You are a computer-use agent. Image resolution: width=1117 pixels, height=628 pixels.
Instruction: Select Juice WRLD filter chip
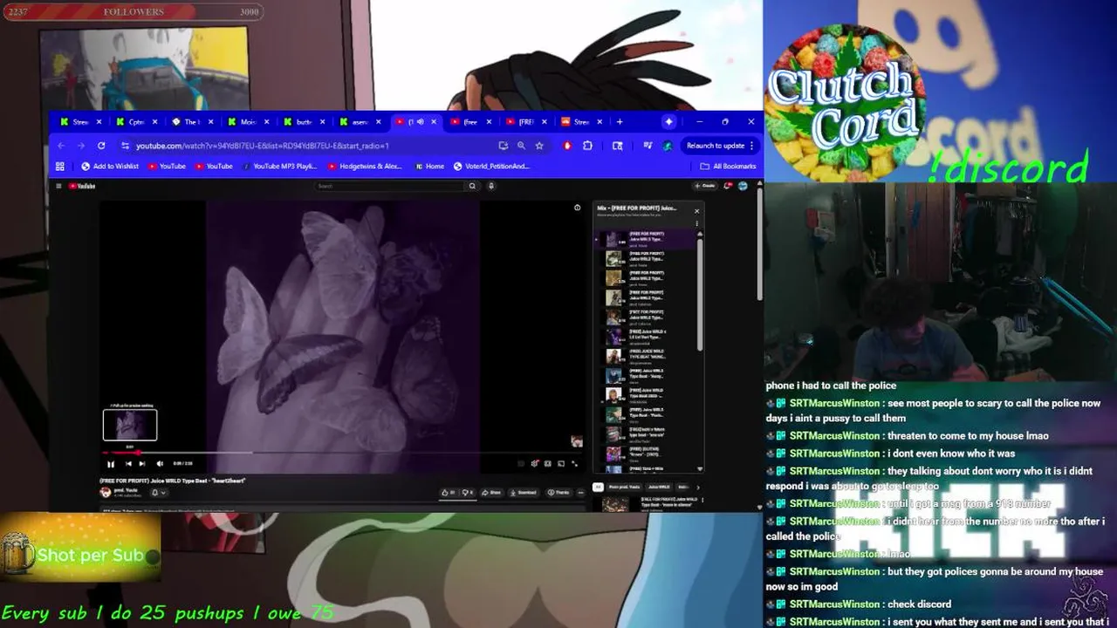(x=659, y=487)
